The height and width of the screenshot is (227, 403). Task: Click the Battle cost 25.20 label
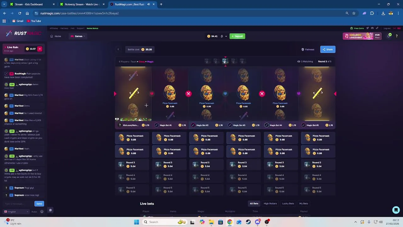coord(140,49)
